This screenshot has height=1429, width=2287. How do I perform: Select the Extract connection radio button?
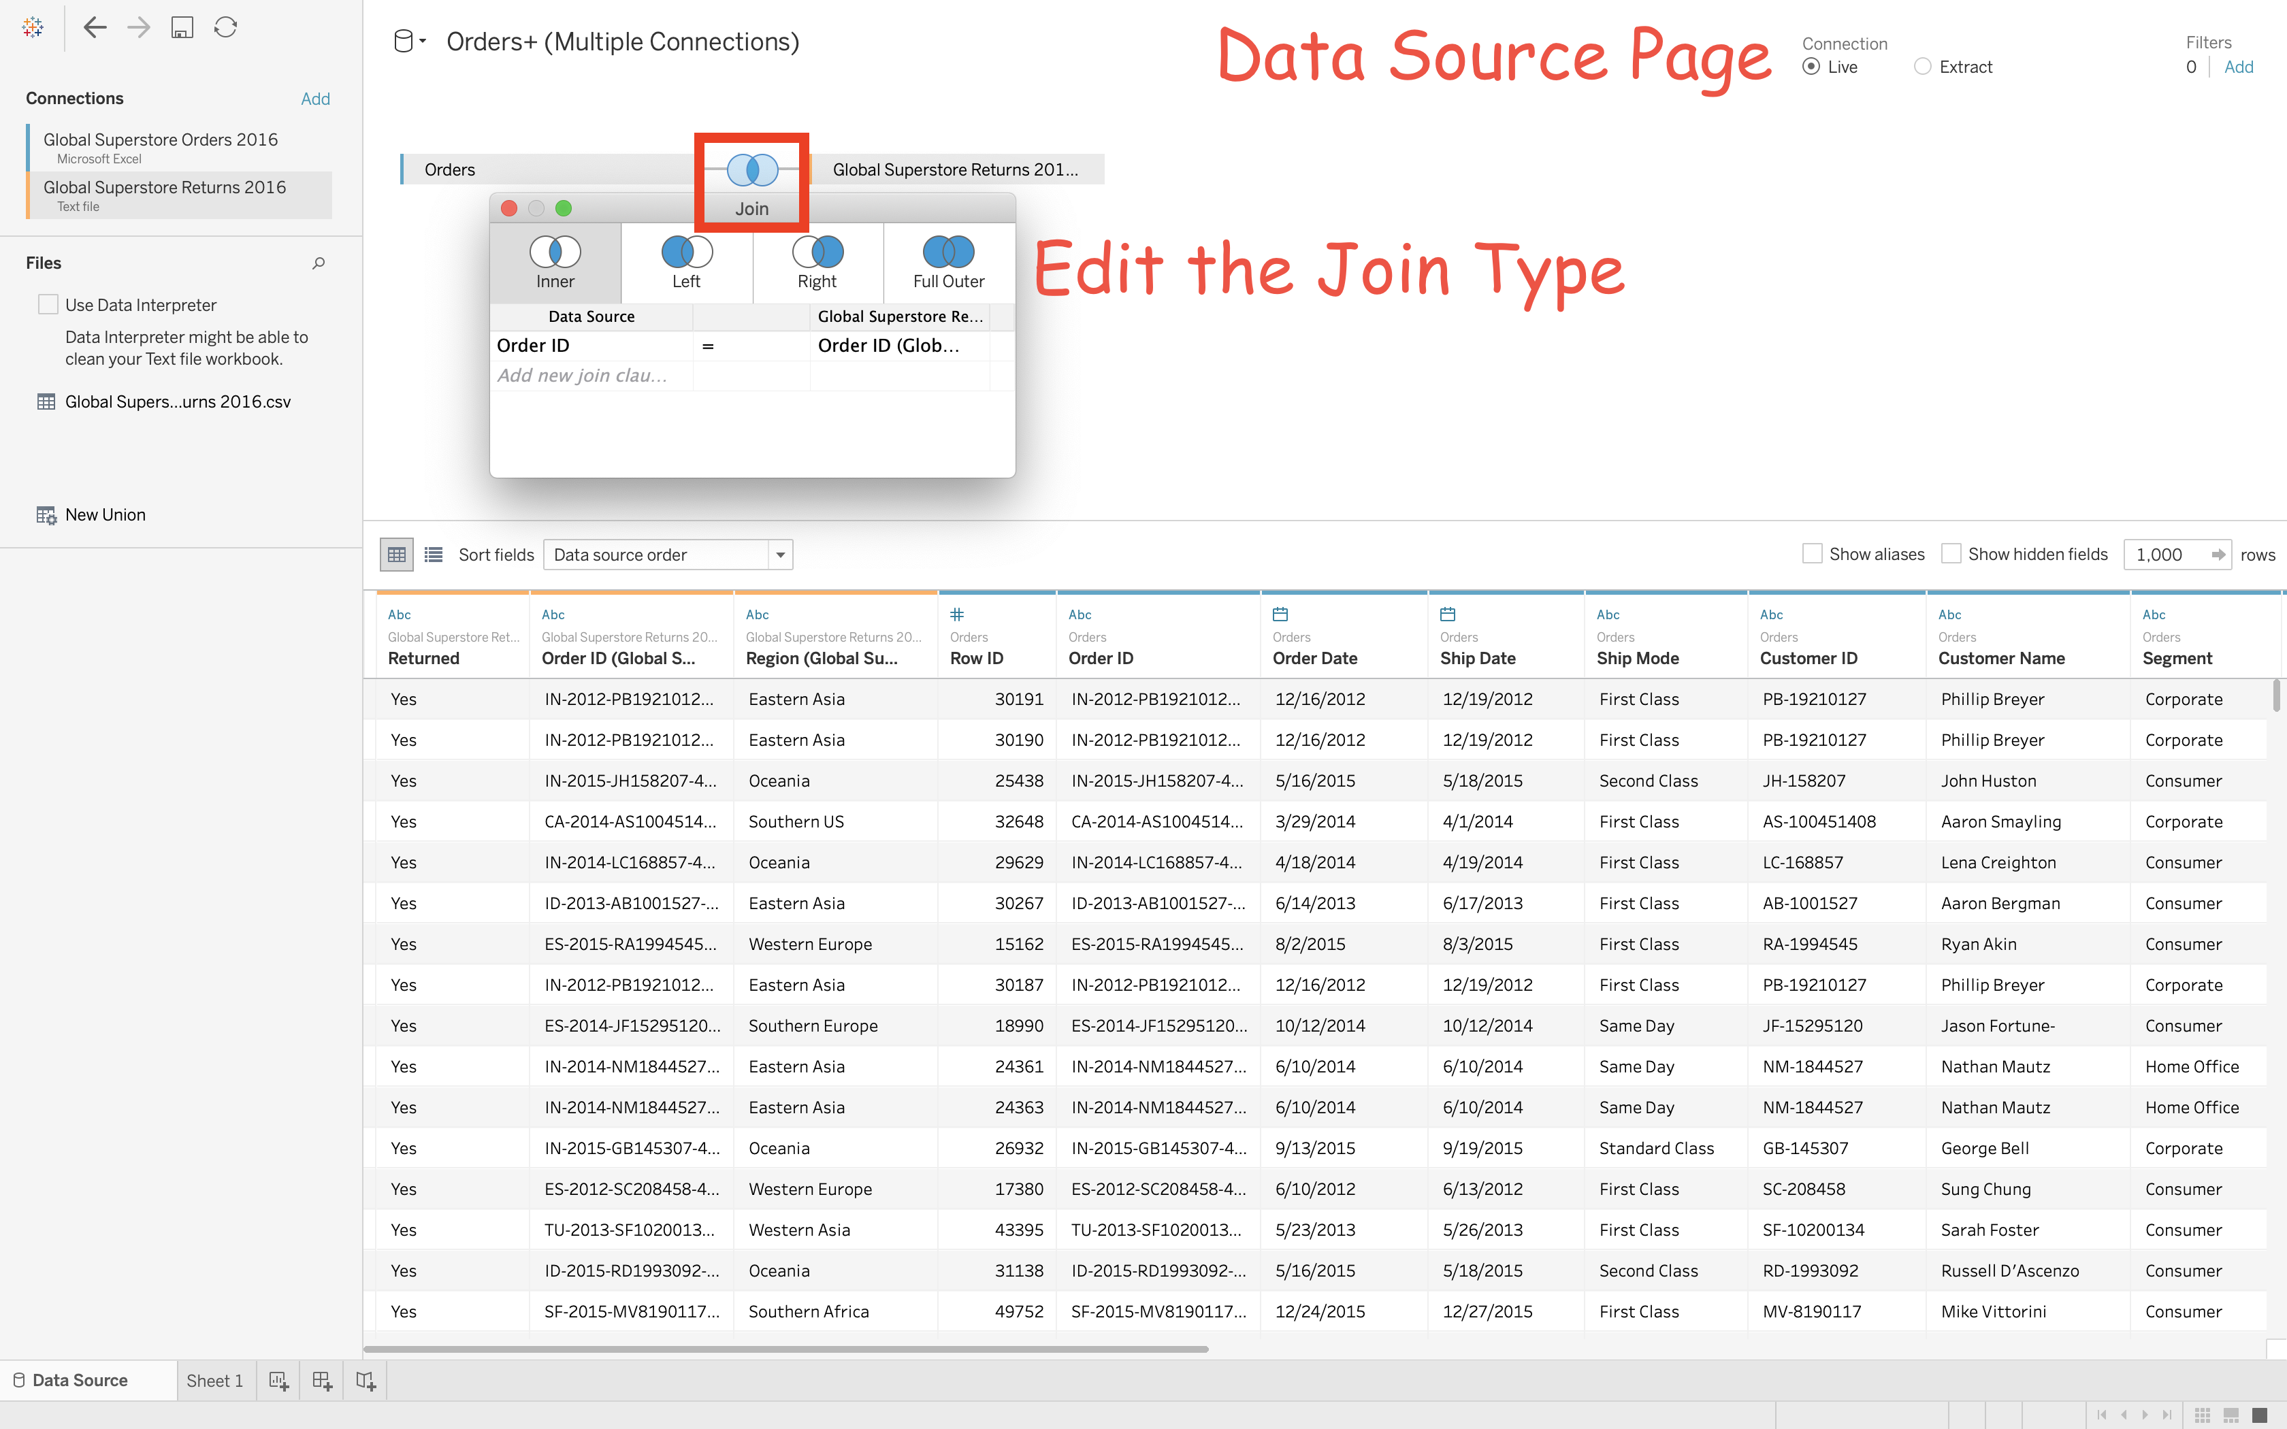point(1922,67)
